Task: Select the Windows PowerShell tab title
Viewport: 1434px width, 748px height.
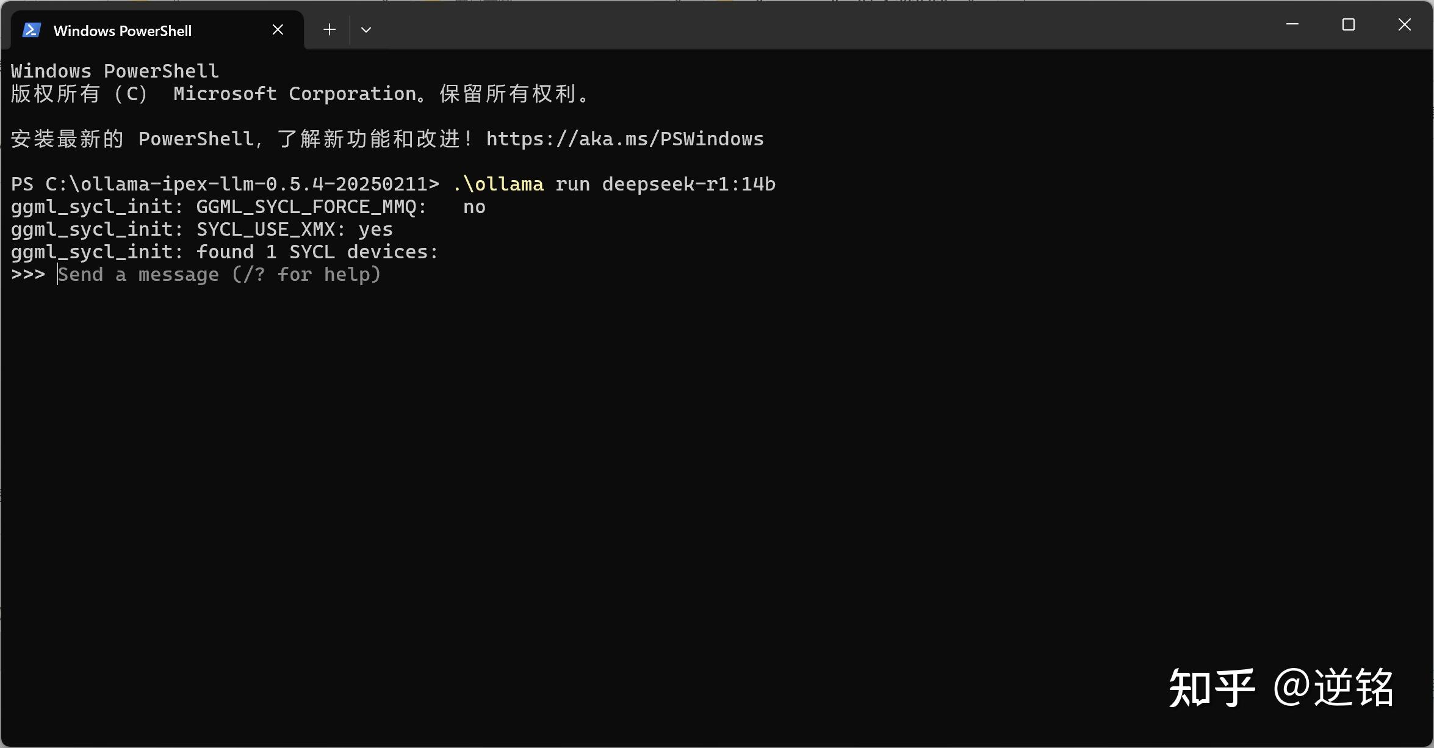Action: tap(122, 31)
